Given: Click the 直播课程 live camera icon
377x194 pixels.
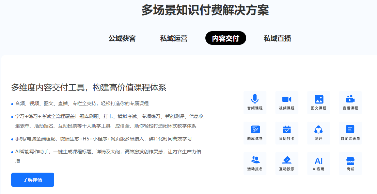Looking at the screenshot, I should (350, 99).
